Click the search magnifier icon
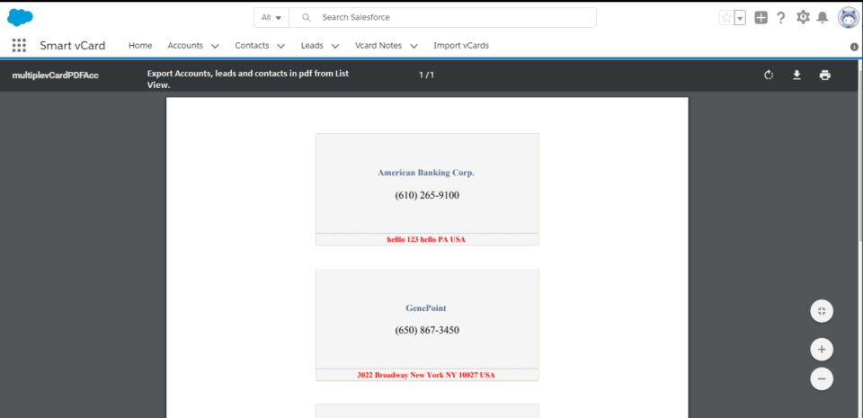 tap(307, 18)
